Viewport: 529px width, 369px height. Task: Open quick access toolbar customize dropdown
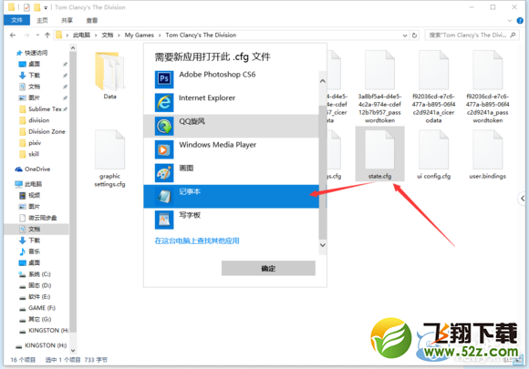point(46,7)
